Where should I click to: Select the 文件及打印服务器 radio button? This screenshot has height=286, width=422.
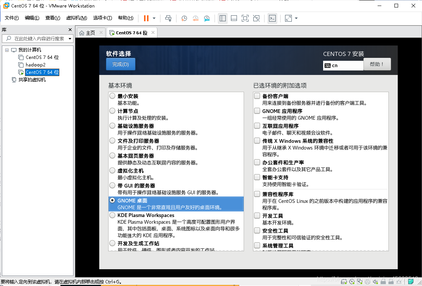pyautogui.click(x=113, y=141)
